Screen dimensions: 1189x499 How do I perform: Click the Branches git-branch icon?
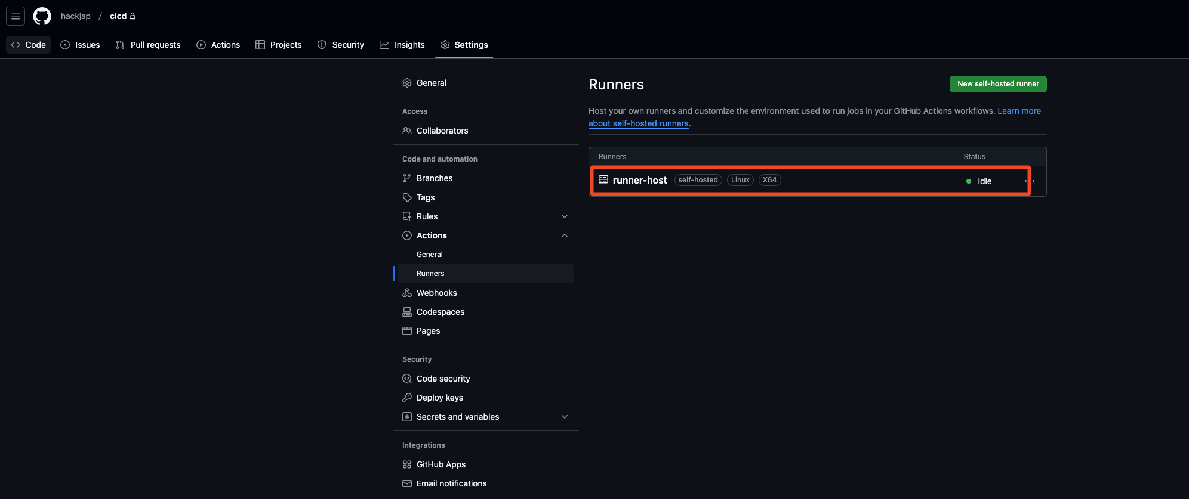tap(407, 178)
